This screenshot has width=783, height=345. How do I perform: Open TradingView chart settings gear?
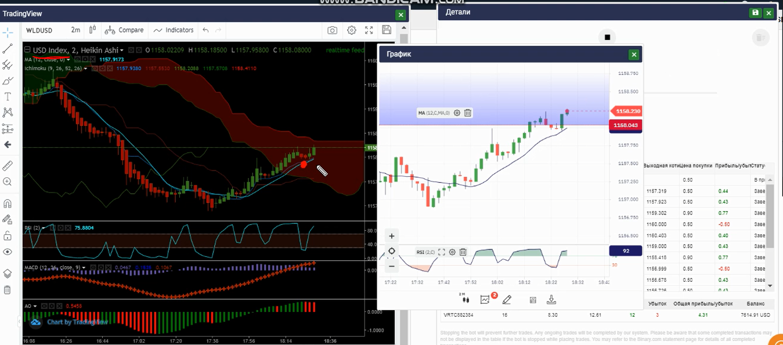[x=352, y=30]
